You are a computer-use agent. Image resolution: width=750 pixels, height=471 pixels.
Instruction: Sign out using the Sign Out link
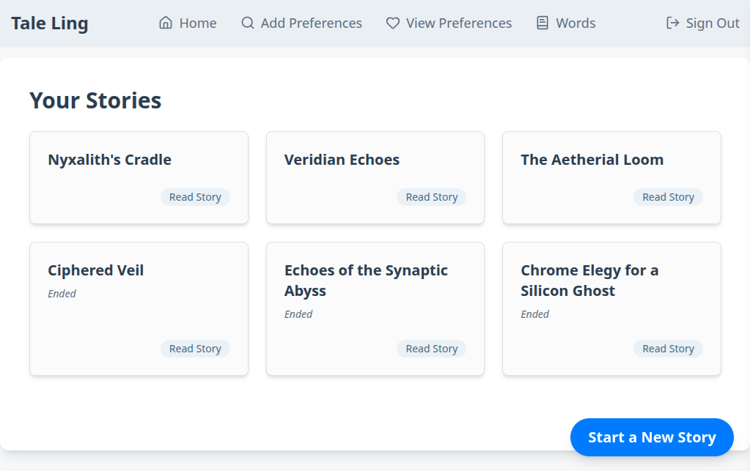(712, 23)
